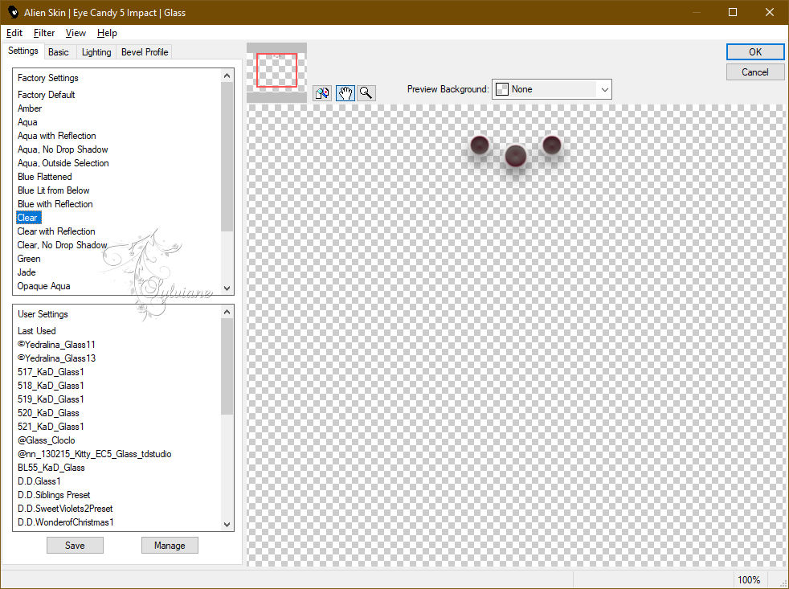Screen dimensions: 789x589
Task: Select the ©Yedralina_Glass11 preset
Action: coord(56,345)
